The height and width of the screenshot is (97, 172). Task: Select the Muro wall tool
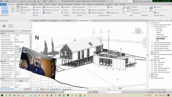[13, 9]
